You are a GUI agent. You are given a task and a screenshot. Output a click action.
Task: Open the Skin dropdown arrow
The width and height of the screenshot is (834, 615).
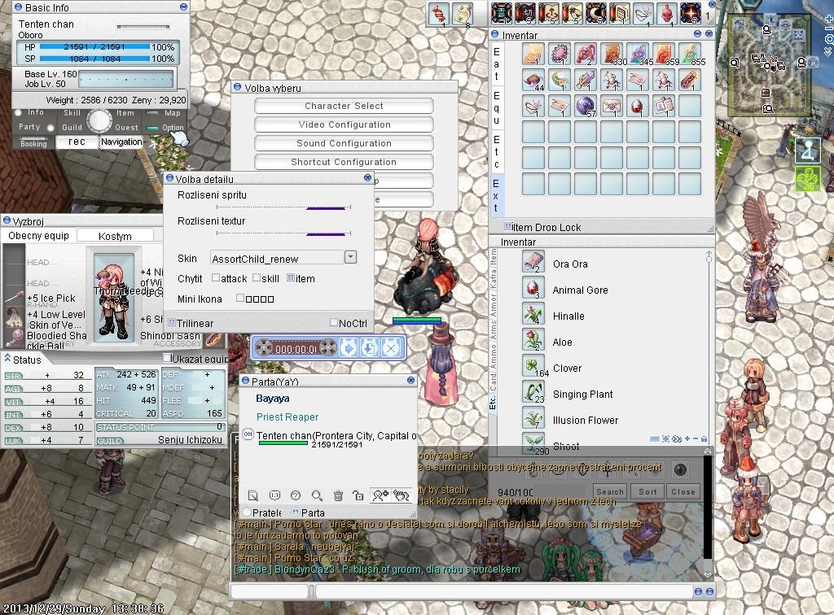pos(350,257)
